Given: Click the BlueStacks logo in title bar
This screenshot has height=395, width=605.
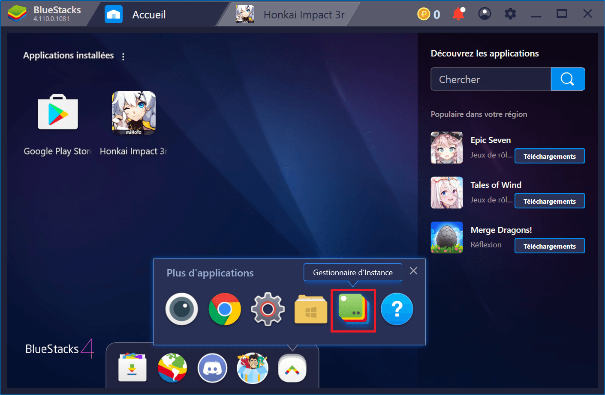Looking at the screenshot, I should pyautogui.click(x=17, y=14).
